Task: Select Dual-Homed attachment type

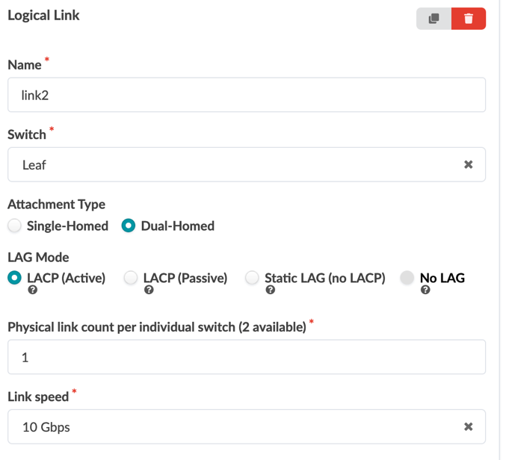Action: (129, 226)
